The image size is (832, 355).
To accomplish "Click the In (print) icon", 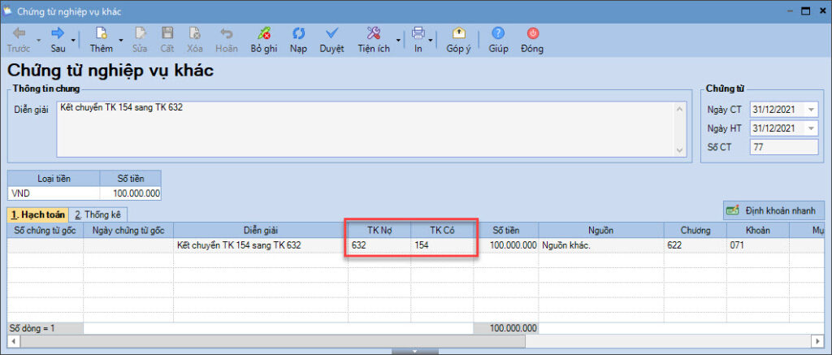I will tap(418, 34).
